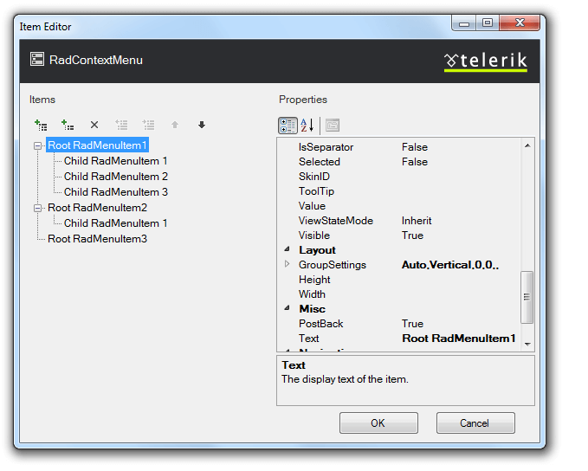Screen dimensions: 588x471
Task: Click the ToolTip property value field
Action: click(x=460, y=191)
